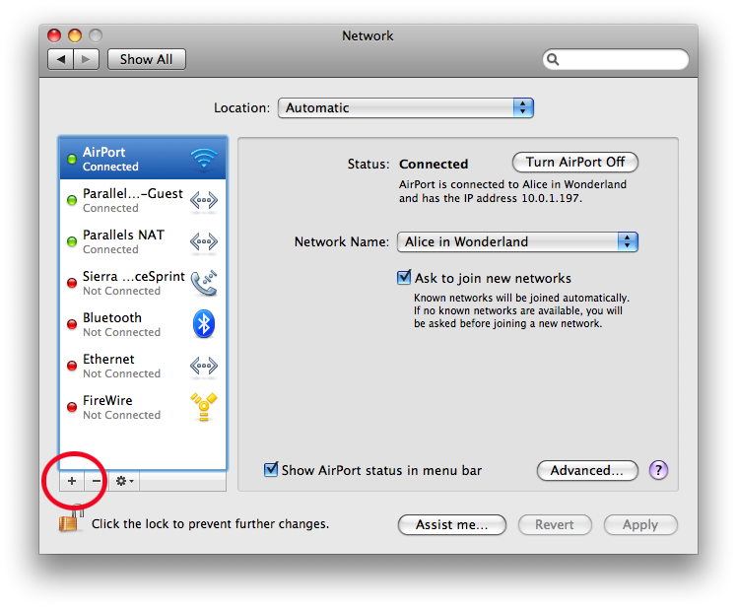This screenshot has width=737, height=608.
Task: Go back with the left arrow button
Action: (60, 59)
